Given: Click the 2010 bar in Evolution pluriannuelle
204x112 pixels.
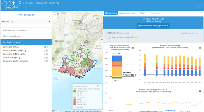Looking at the screenshot, I should 157,65.
